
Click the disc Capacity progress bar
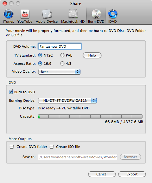tap(90, 117)
